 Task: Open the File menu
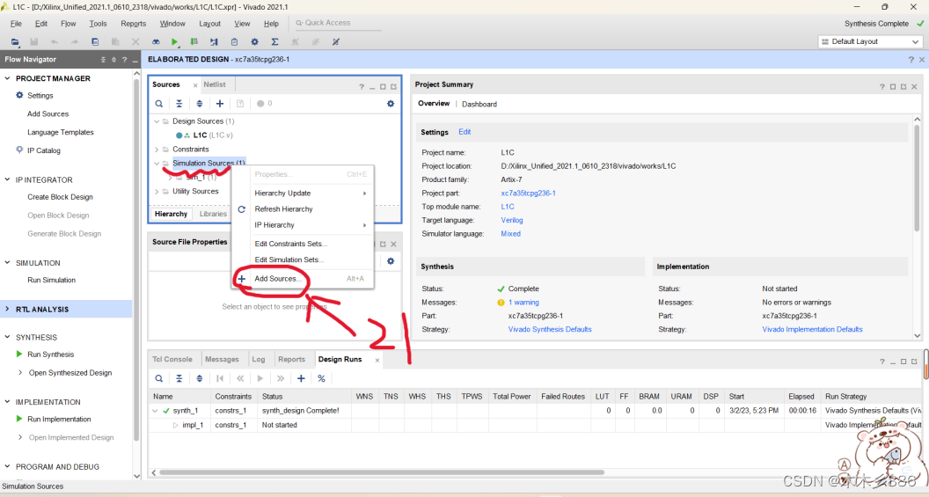point(16,24)
